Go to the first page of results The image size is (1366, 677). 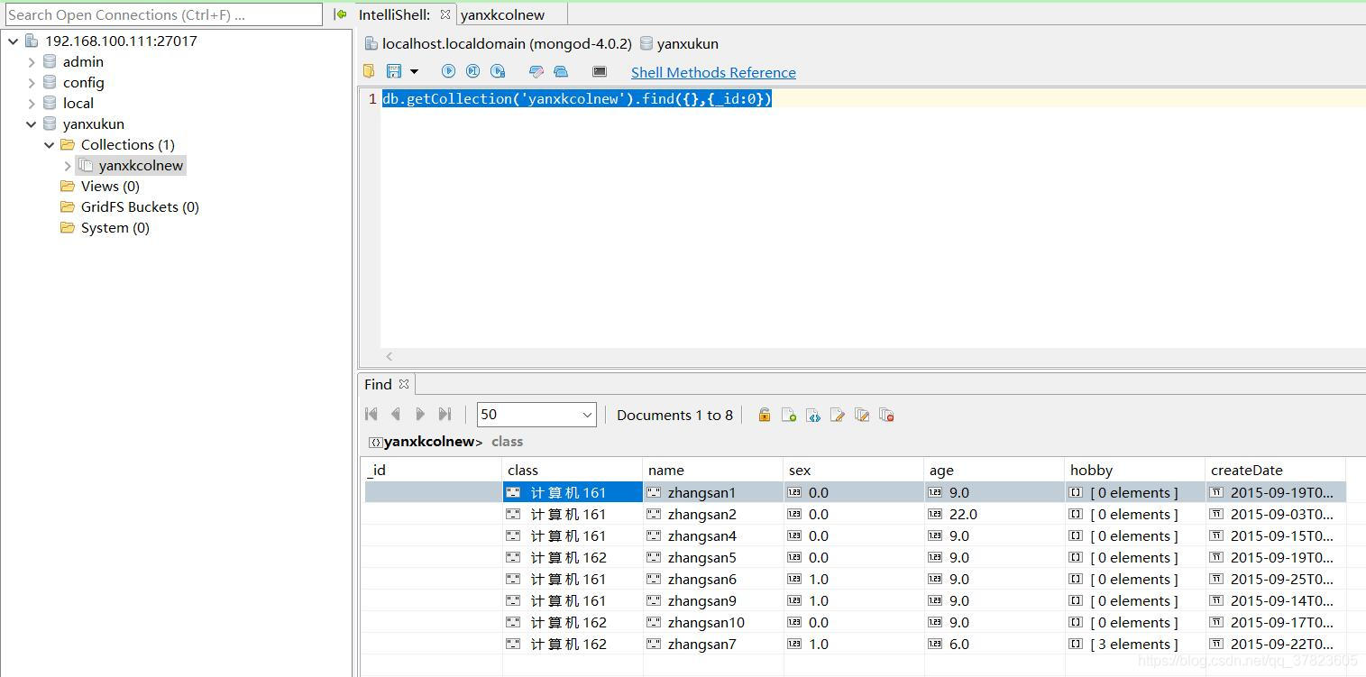pos(371,414)
